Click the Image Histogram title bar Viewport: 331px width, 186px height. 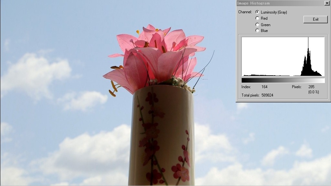(x=280, y=3)
